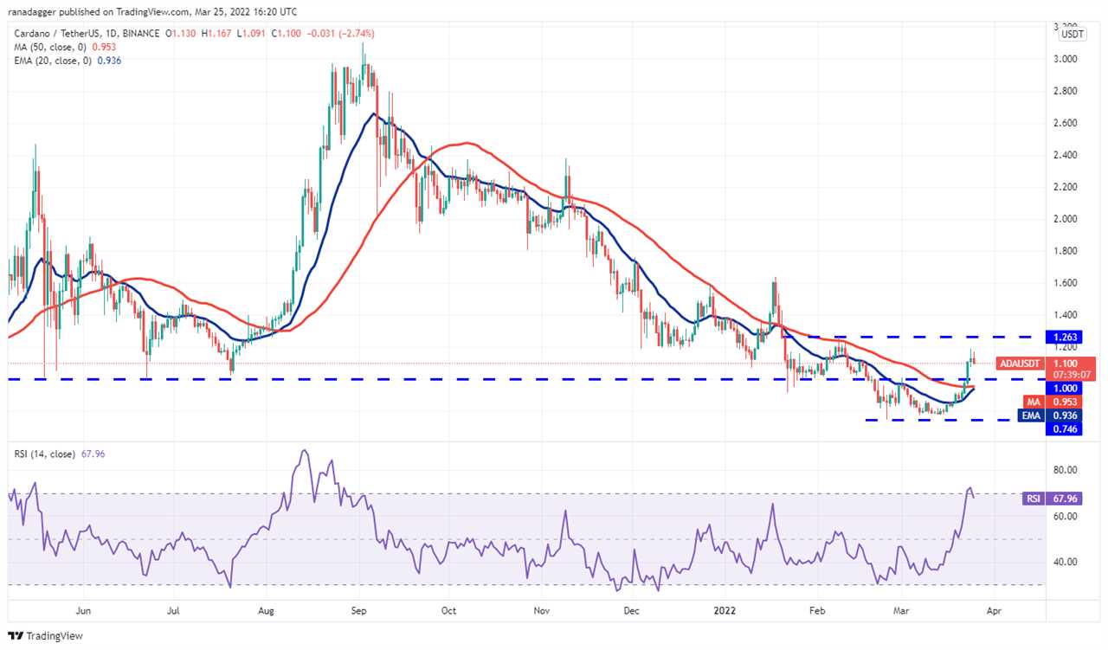
Task: Click the 0.746 support level label
Action: click(x=1063, y=428)
